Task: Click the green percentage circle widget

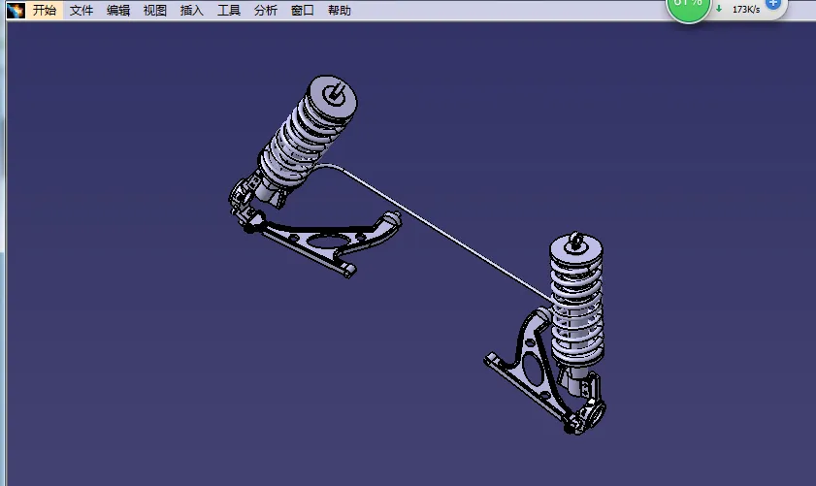Action: [x=688, y=8]
